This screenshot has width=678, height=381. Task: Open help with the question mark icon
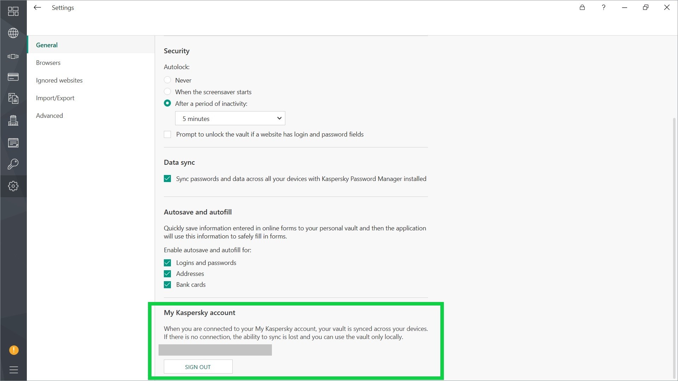click(603, 7)
